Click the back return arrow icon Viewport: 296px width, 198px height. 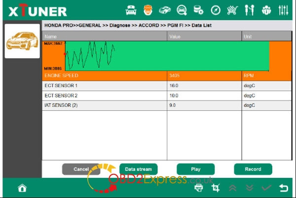point(283,188)
